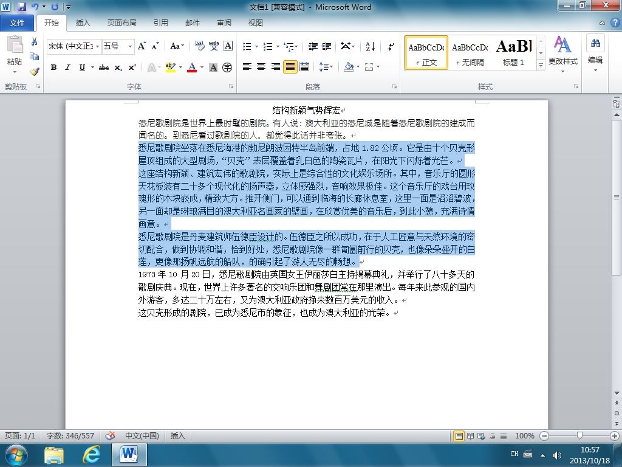Switch to the View tab
The width and height of the screenshot is (622, 467).
click(256, 23)
